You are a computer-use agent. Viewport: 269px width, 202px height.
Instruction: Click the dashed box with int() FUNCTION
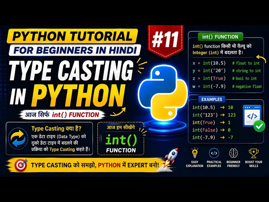click(121, 138)
